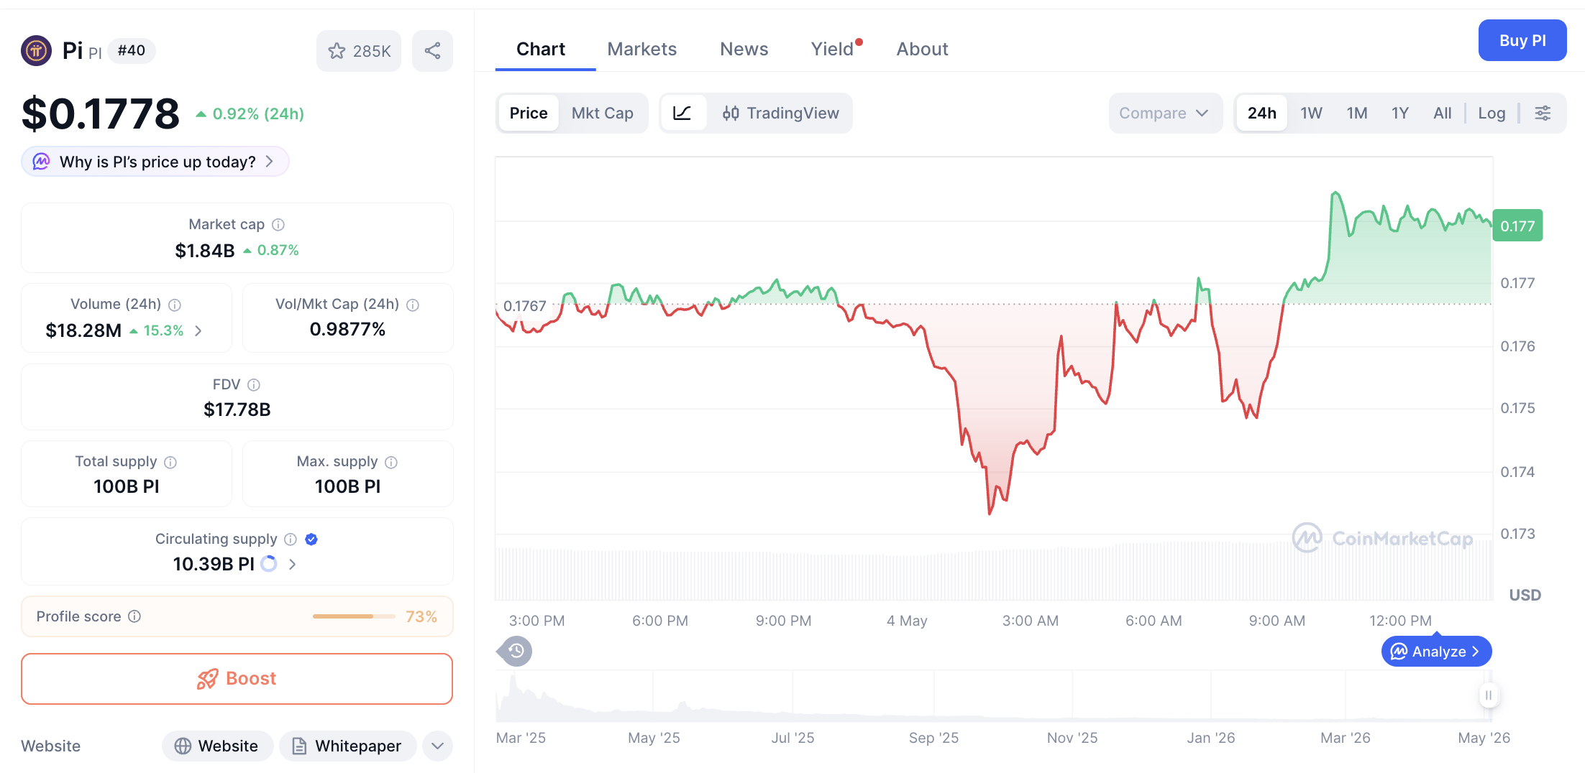Click the rocket icon on Boost
This screenshot has width=1585, height=773.
pyautogui.click(x=208, y=679)
